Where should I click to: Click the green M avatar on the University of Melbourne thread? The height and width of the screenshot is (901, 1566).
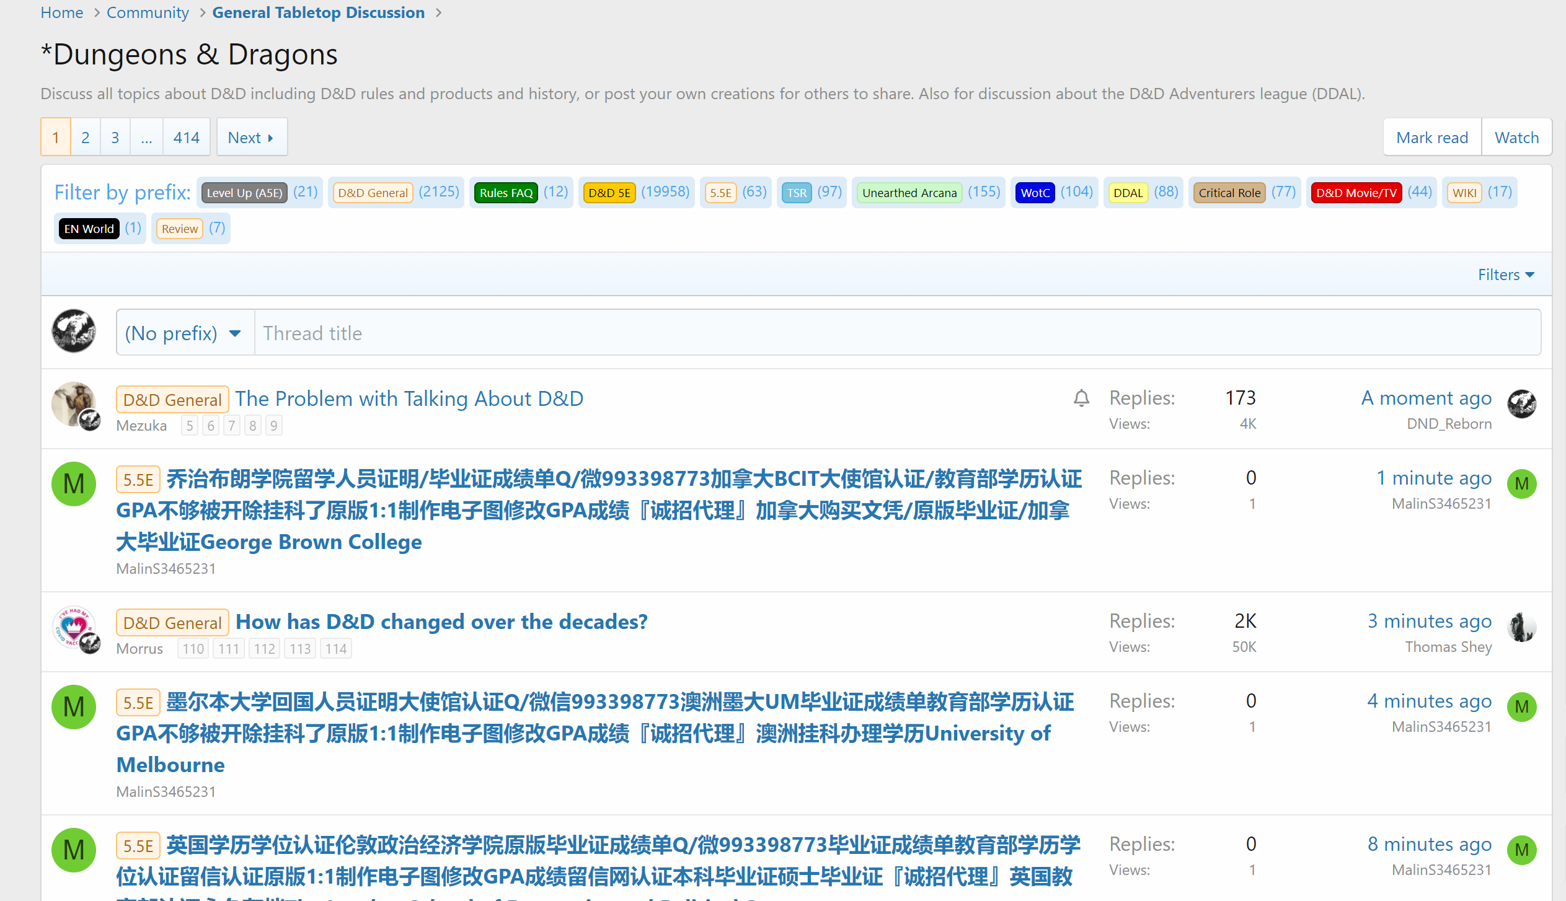coord(74,707)
